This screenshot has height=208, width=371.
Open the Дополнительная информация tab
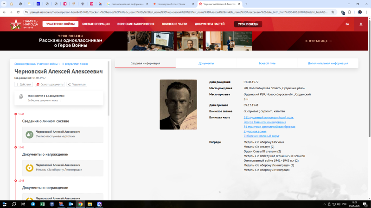328,63
